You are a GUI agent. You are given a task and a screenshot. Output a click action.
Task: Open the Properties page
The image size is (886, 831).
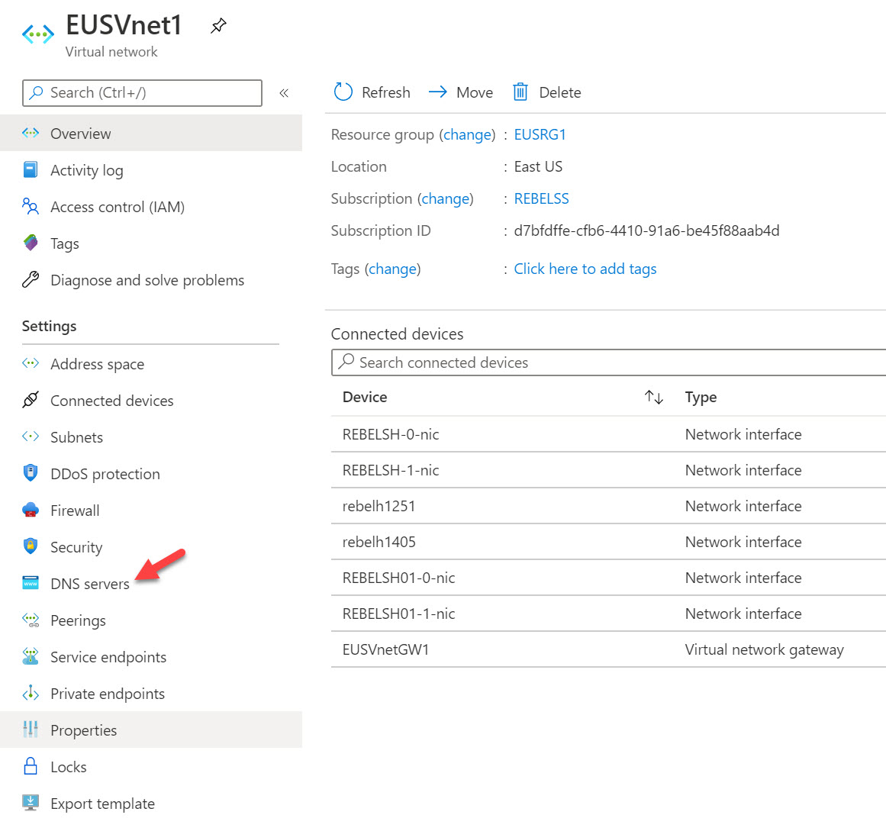click(x=151, y=730)
